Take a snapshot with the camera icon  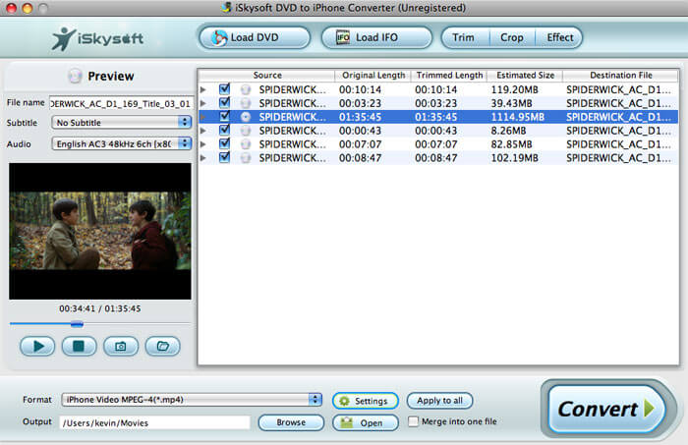pos(121,346)
